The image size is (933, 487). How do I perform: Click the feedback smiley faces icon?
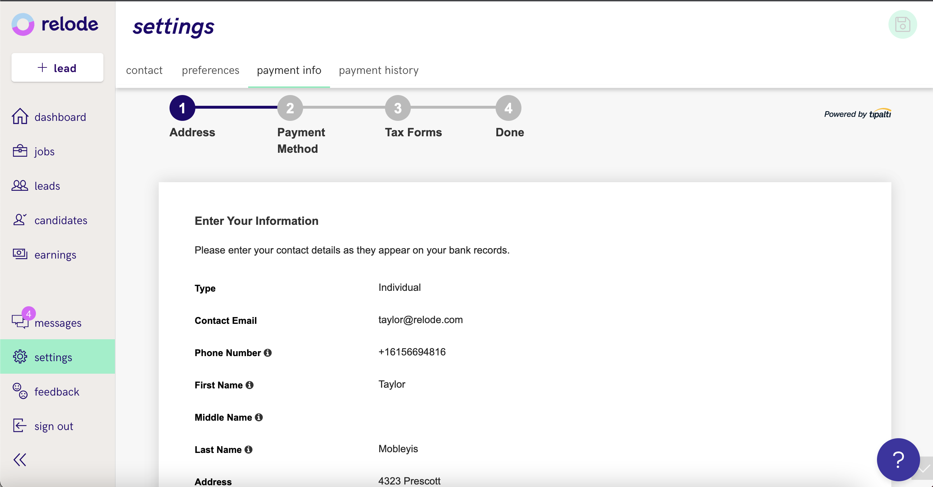(20, 391)
